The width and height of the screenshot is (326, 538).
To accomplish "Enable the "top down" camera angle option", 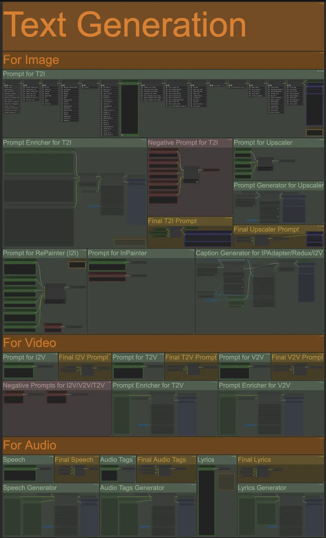I will (x=192, y=87).
